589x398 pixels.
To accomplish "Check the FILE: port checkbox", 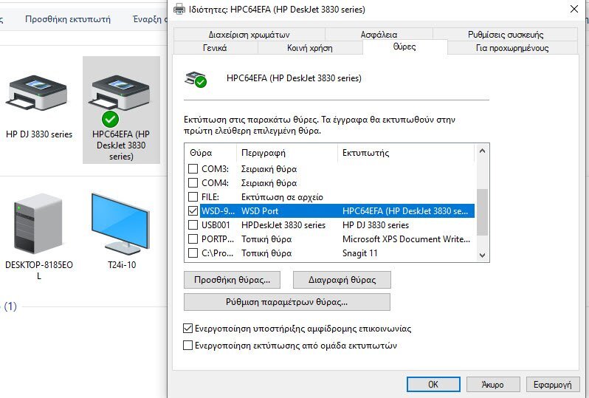I will pyautogui.click(x=193, y=197).
